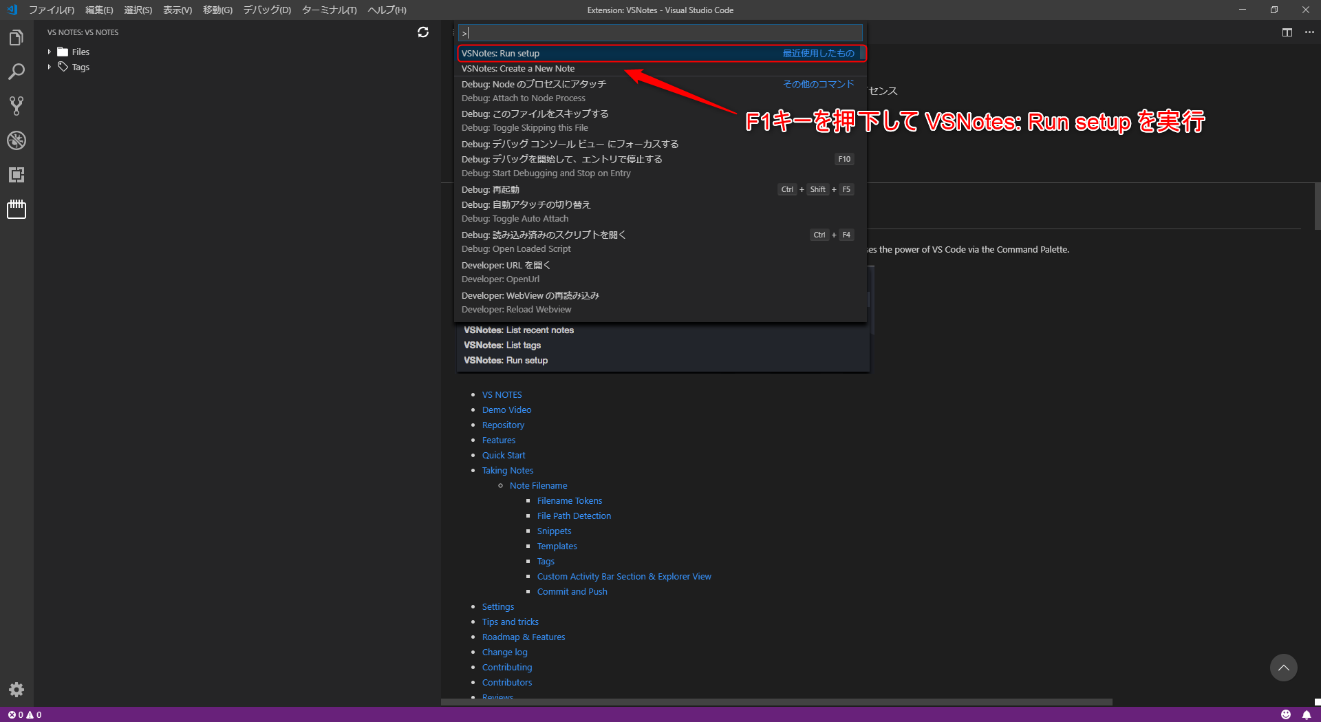Select 'Debug: Start Debugging and Stop on Entry'

pyautogui.click(x=660, y=166)
